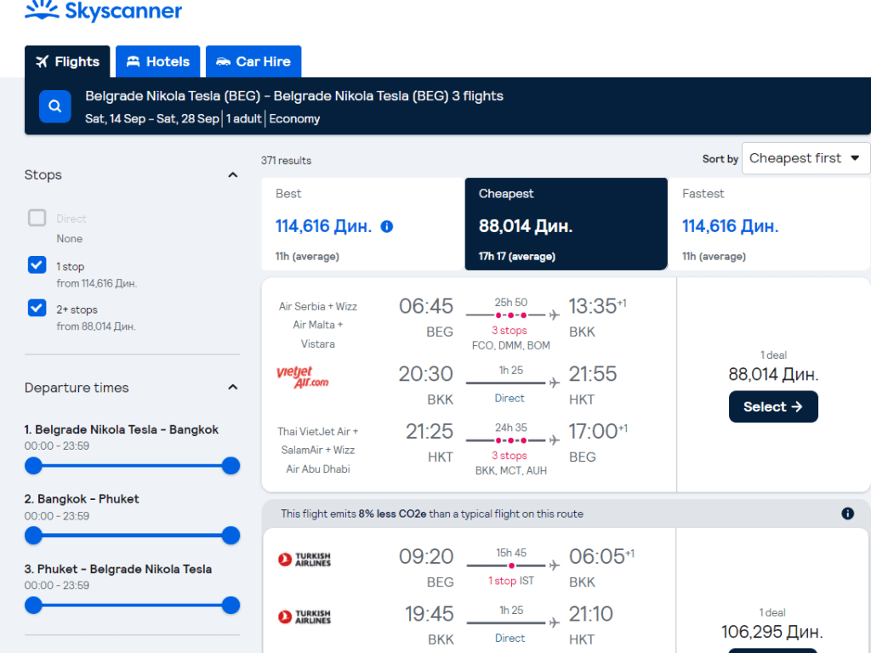Viewport: 871px width, 653px height.
Task: Toggle the Direct stops checkbox
Action: pyautogui.click(x=37, y=219)
